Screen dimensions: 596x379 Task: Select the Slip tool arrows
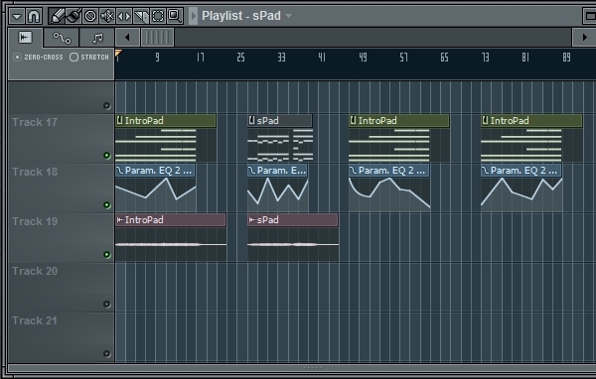coord(124,16)
